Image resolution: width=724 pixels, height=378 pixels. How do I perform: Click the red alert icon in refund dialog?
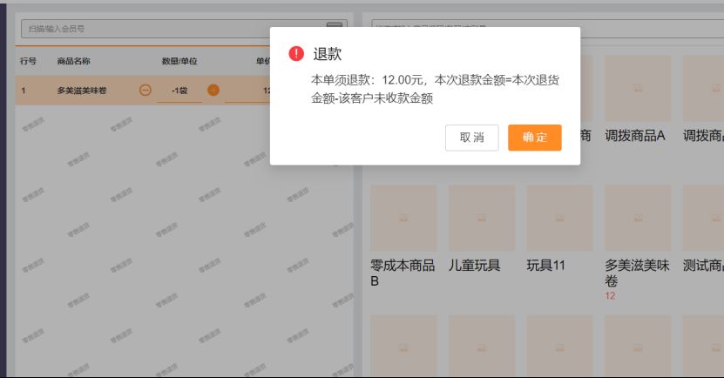[297, 54]
